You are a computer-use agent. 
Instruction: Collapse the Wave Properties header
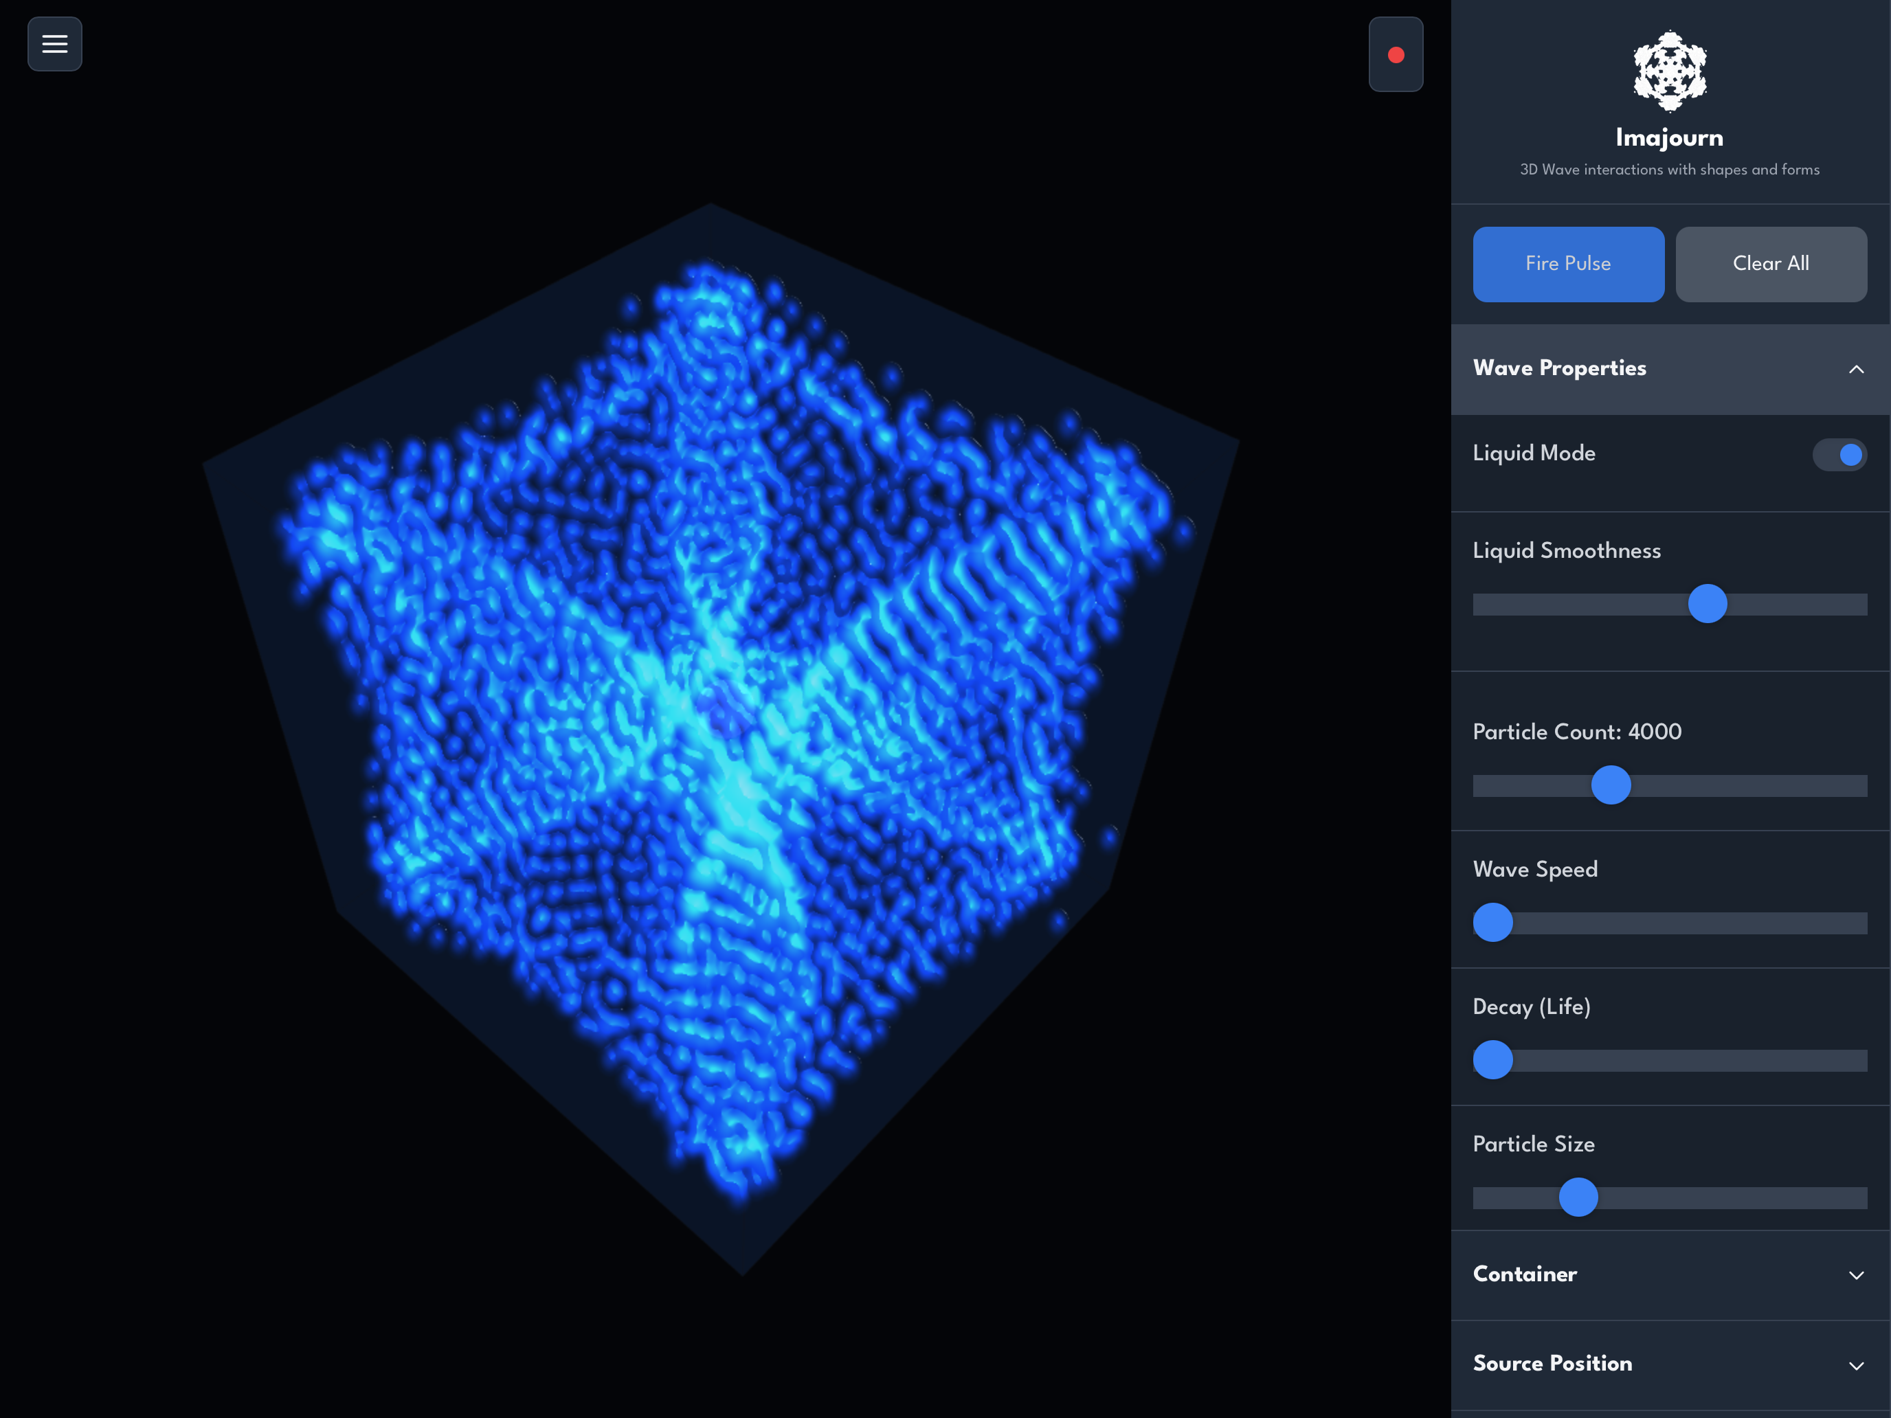(x=1559, y=368)
